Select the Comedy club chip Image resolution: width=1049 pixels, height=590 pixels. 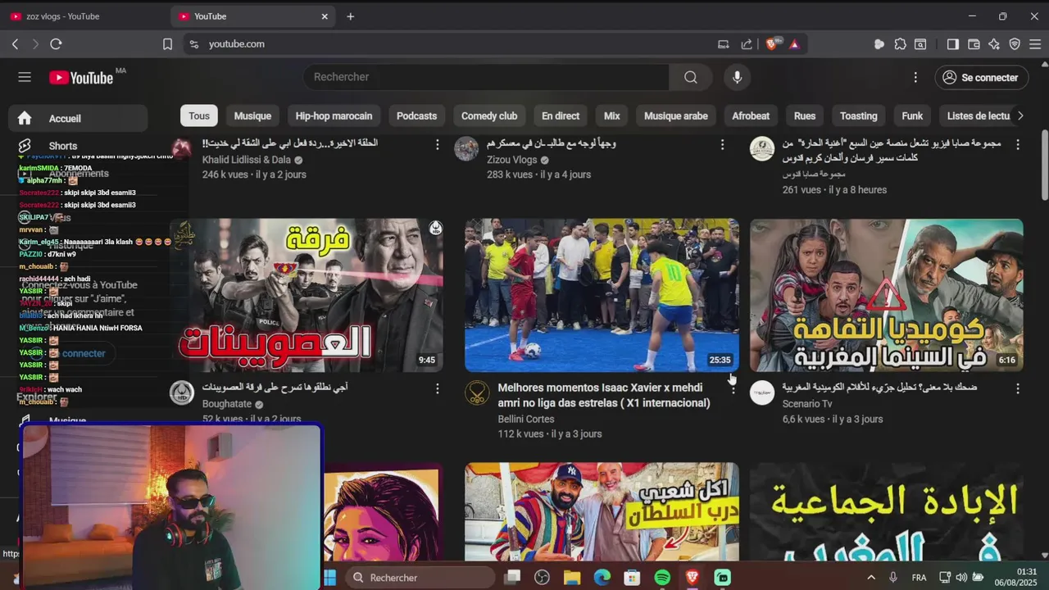coord(489,116)
